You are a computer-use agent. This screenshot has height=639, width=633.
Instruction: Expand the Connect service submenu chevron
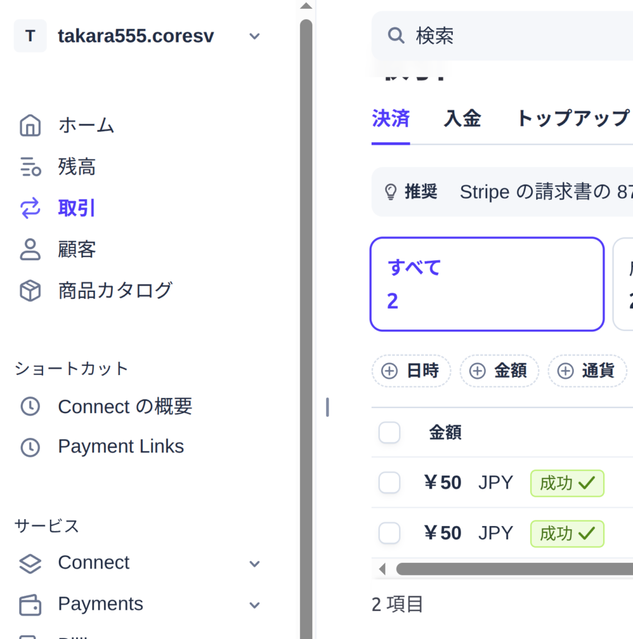tap(254, 563)
